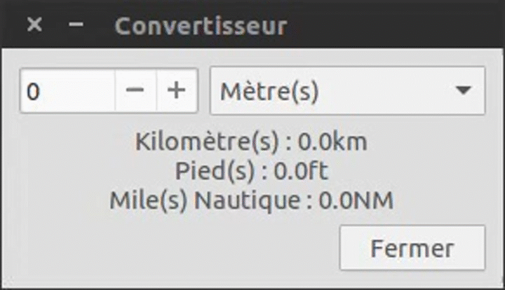
Task: Click the 0.0ft converted value
Action: [x=302, y=171]
